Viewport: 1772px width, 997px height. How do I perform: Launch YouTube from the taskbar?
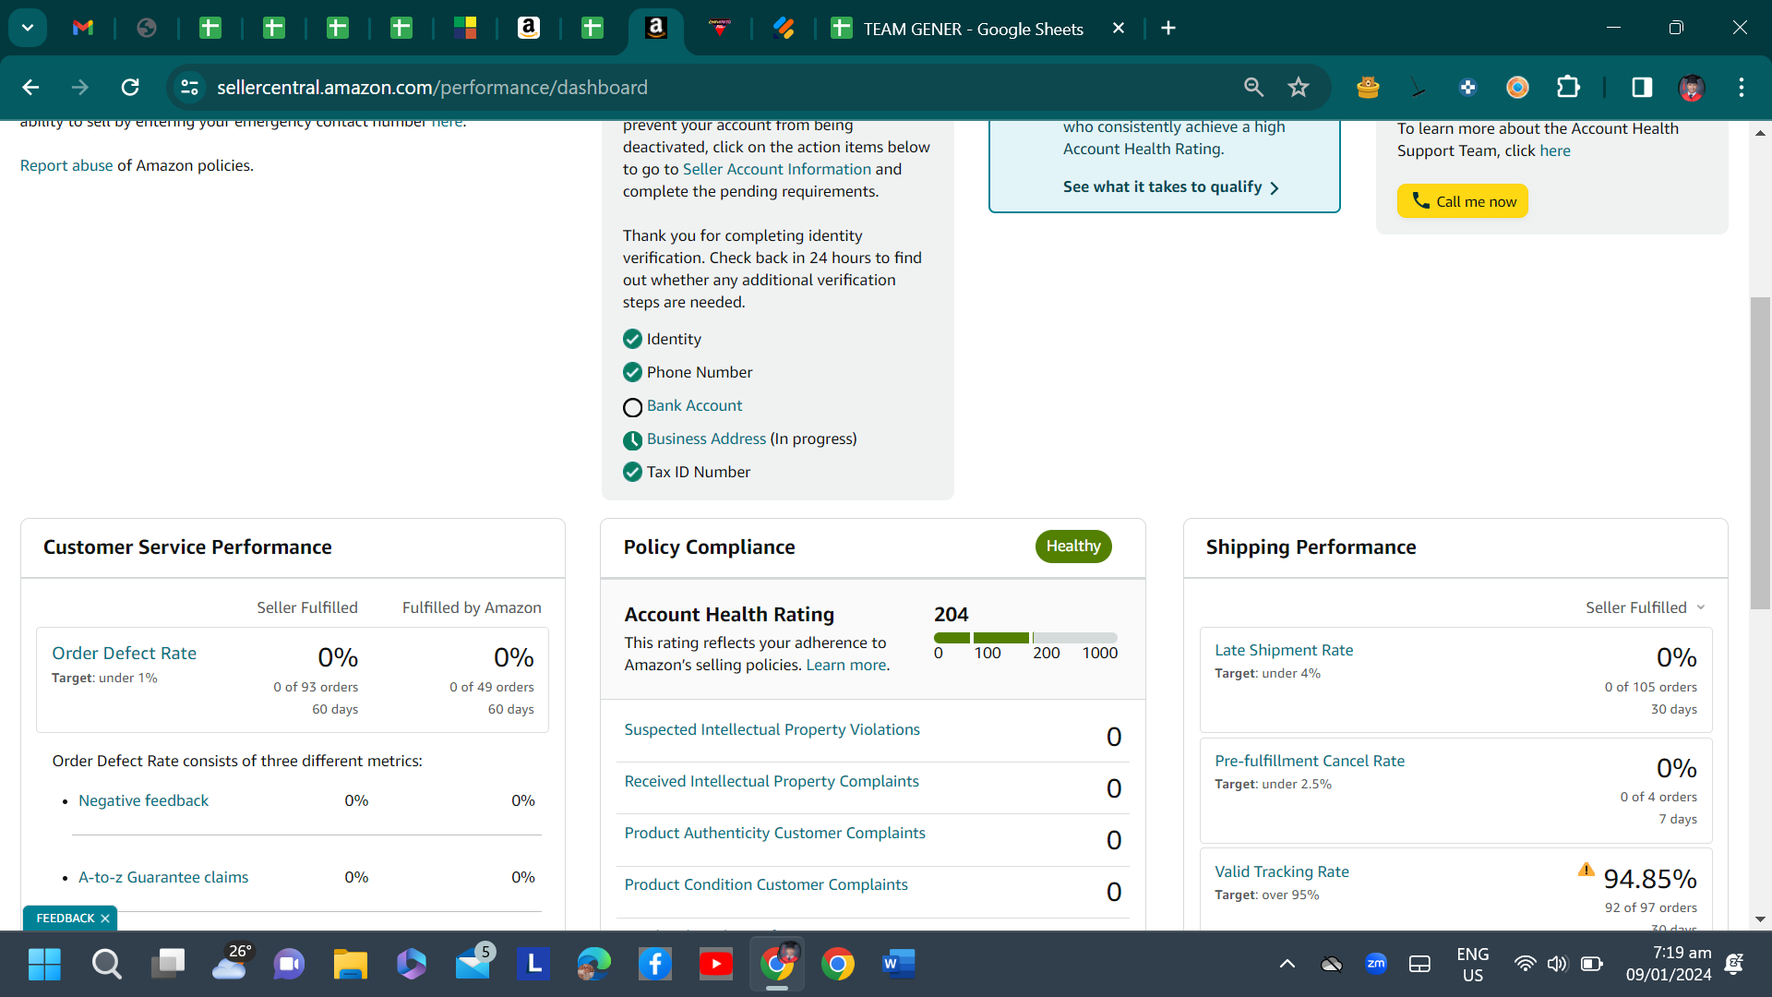pos(716,965)
